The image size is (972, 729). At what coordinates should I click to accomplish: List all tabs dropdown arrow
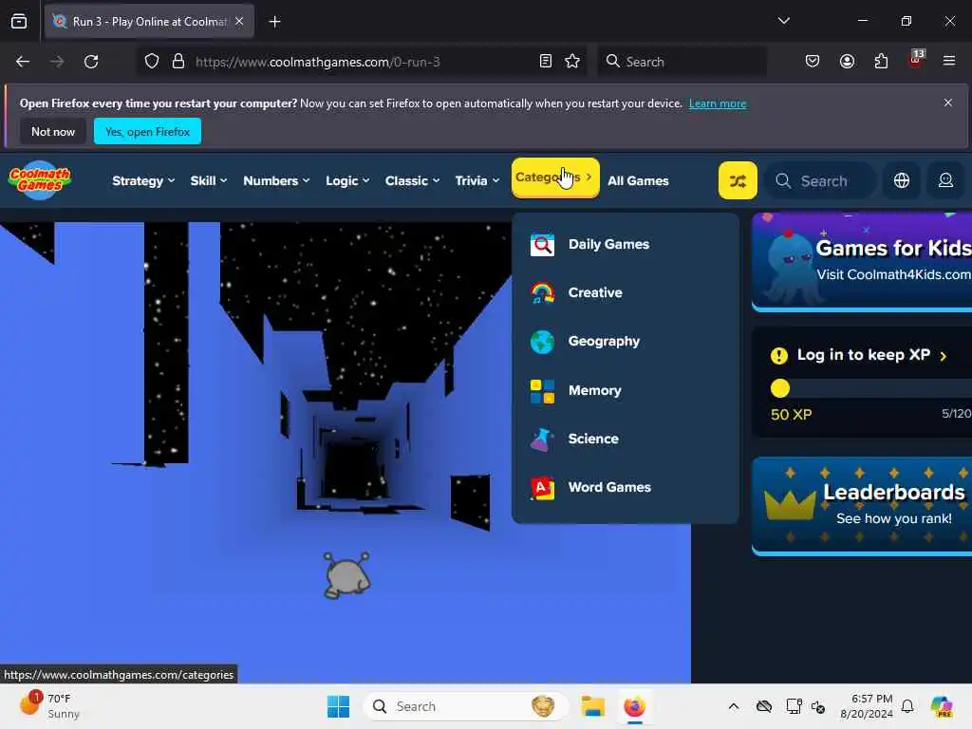(783, 21)
